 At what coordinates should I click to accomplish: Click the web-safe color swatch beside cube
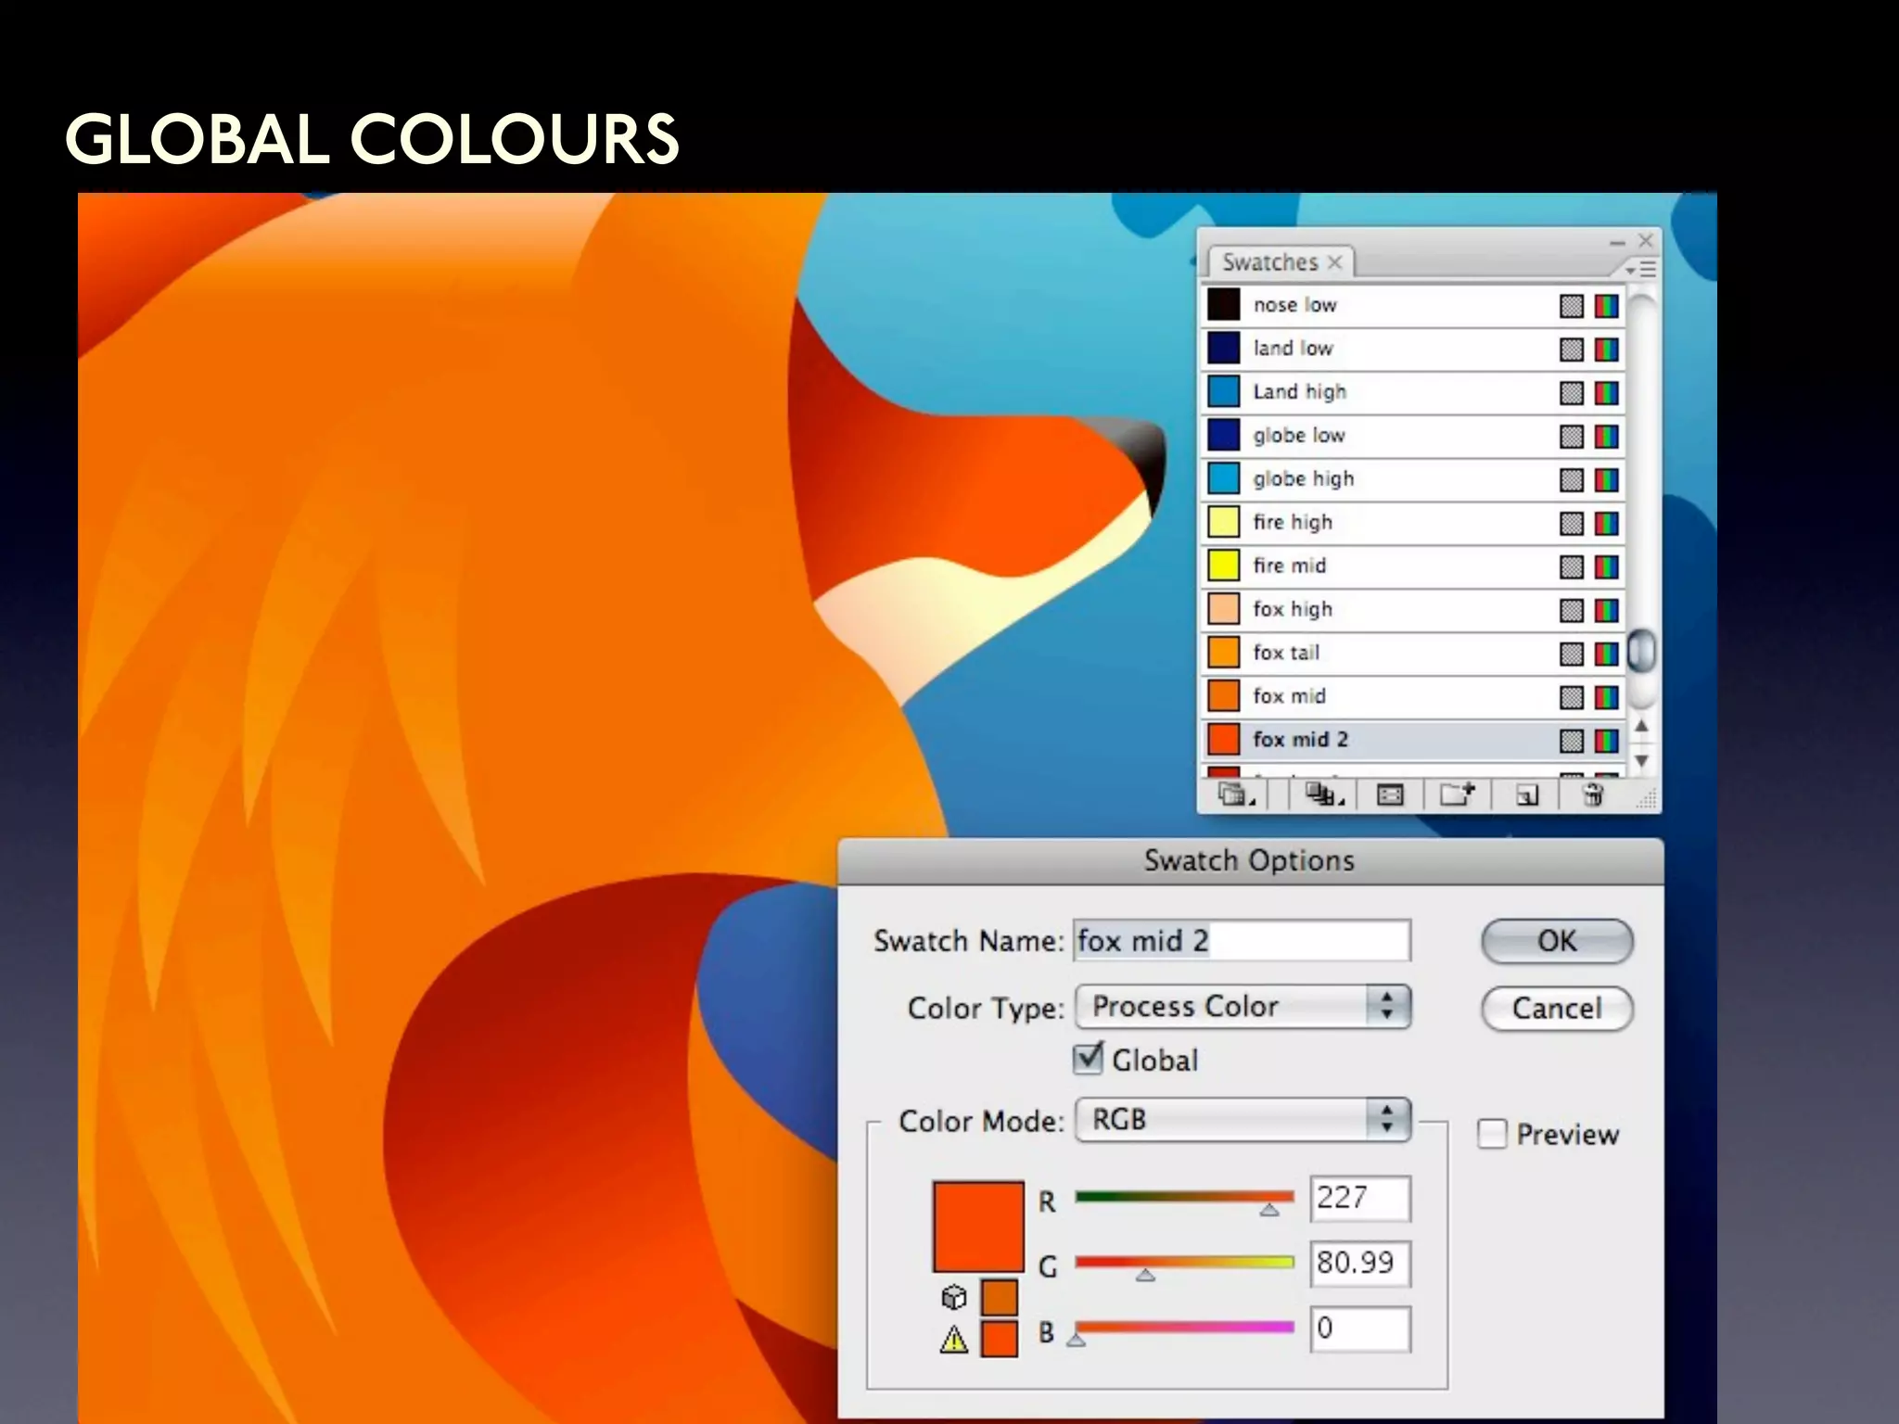[x=999, y=1297]
